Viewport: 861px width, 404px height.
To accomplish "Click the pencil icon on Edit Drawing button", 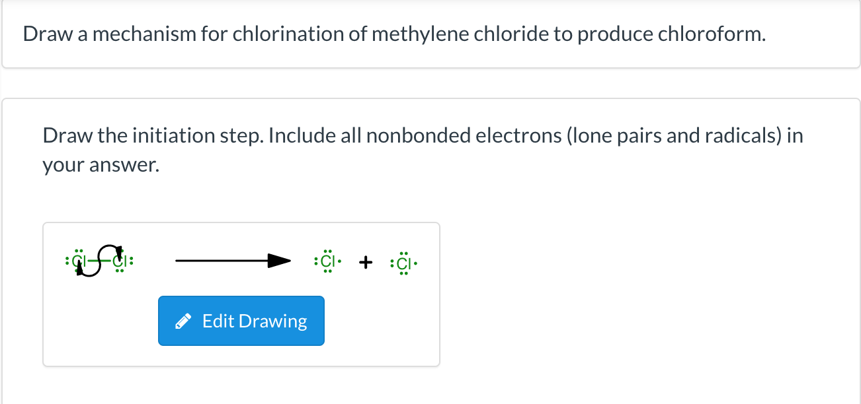I will (x=183, y=320).
